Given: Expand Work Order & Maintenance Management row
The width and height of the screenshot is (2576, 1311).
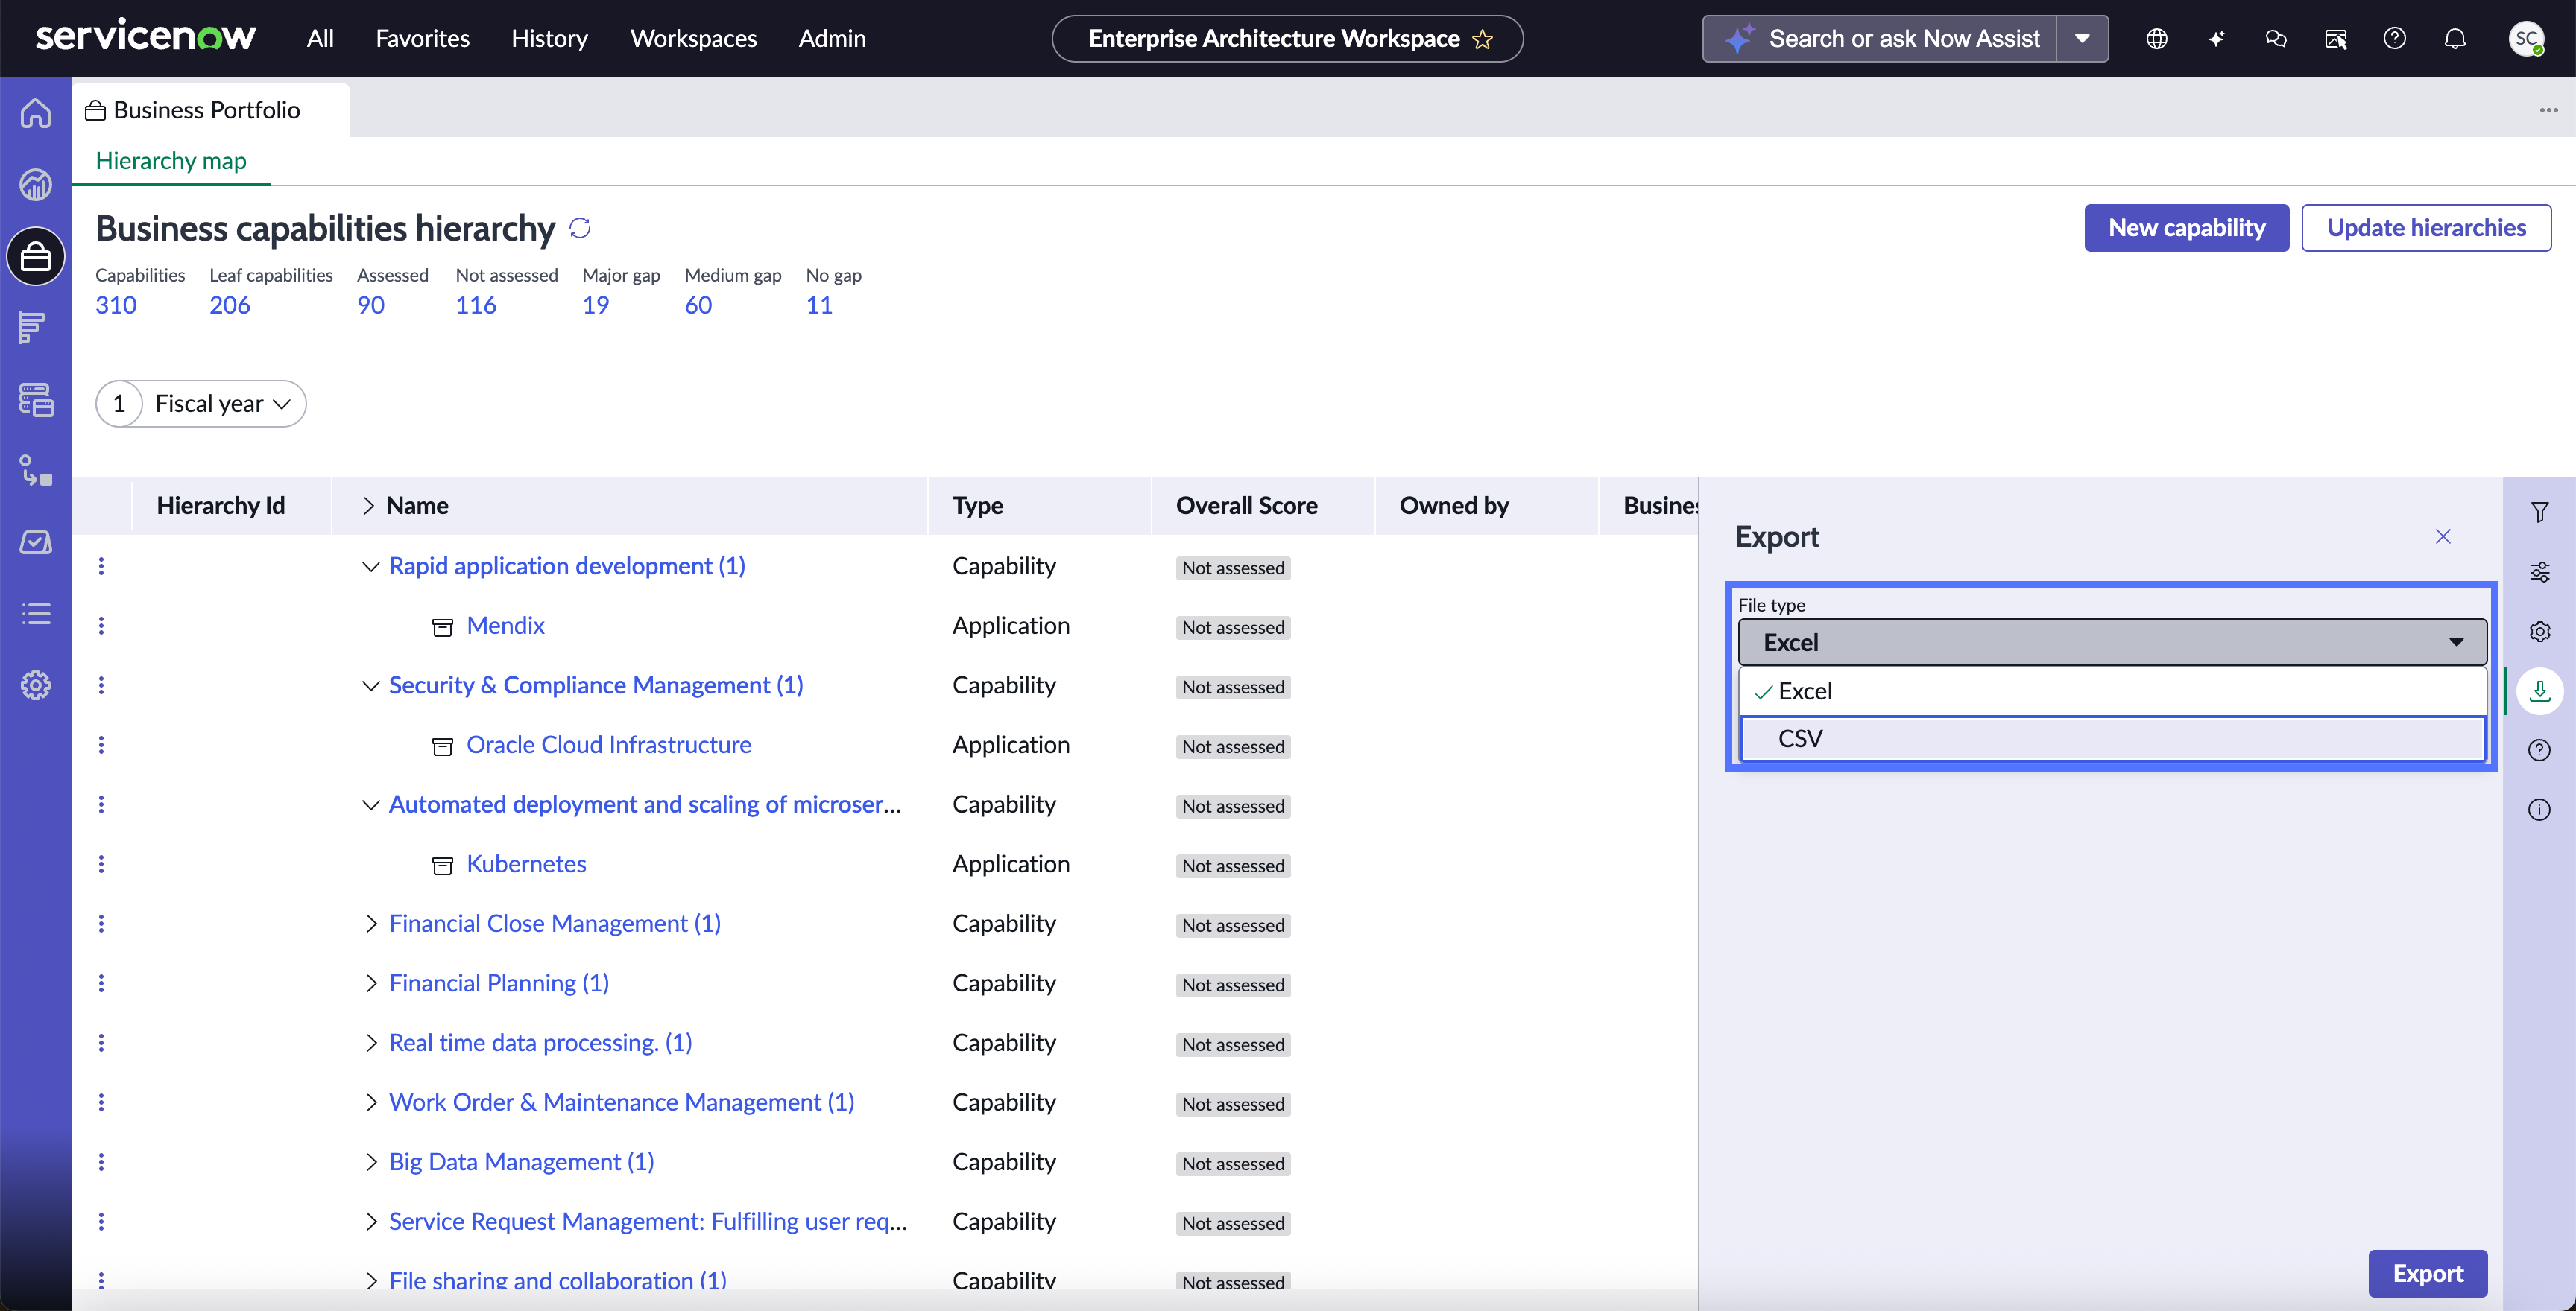Looking at the screenshot, I should coord(370,1102).
